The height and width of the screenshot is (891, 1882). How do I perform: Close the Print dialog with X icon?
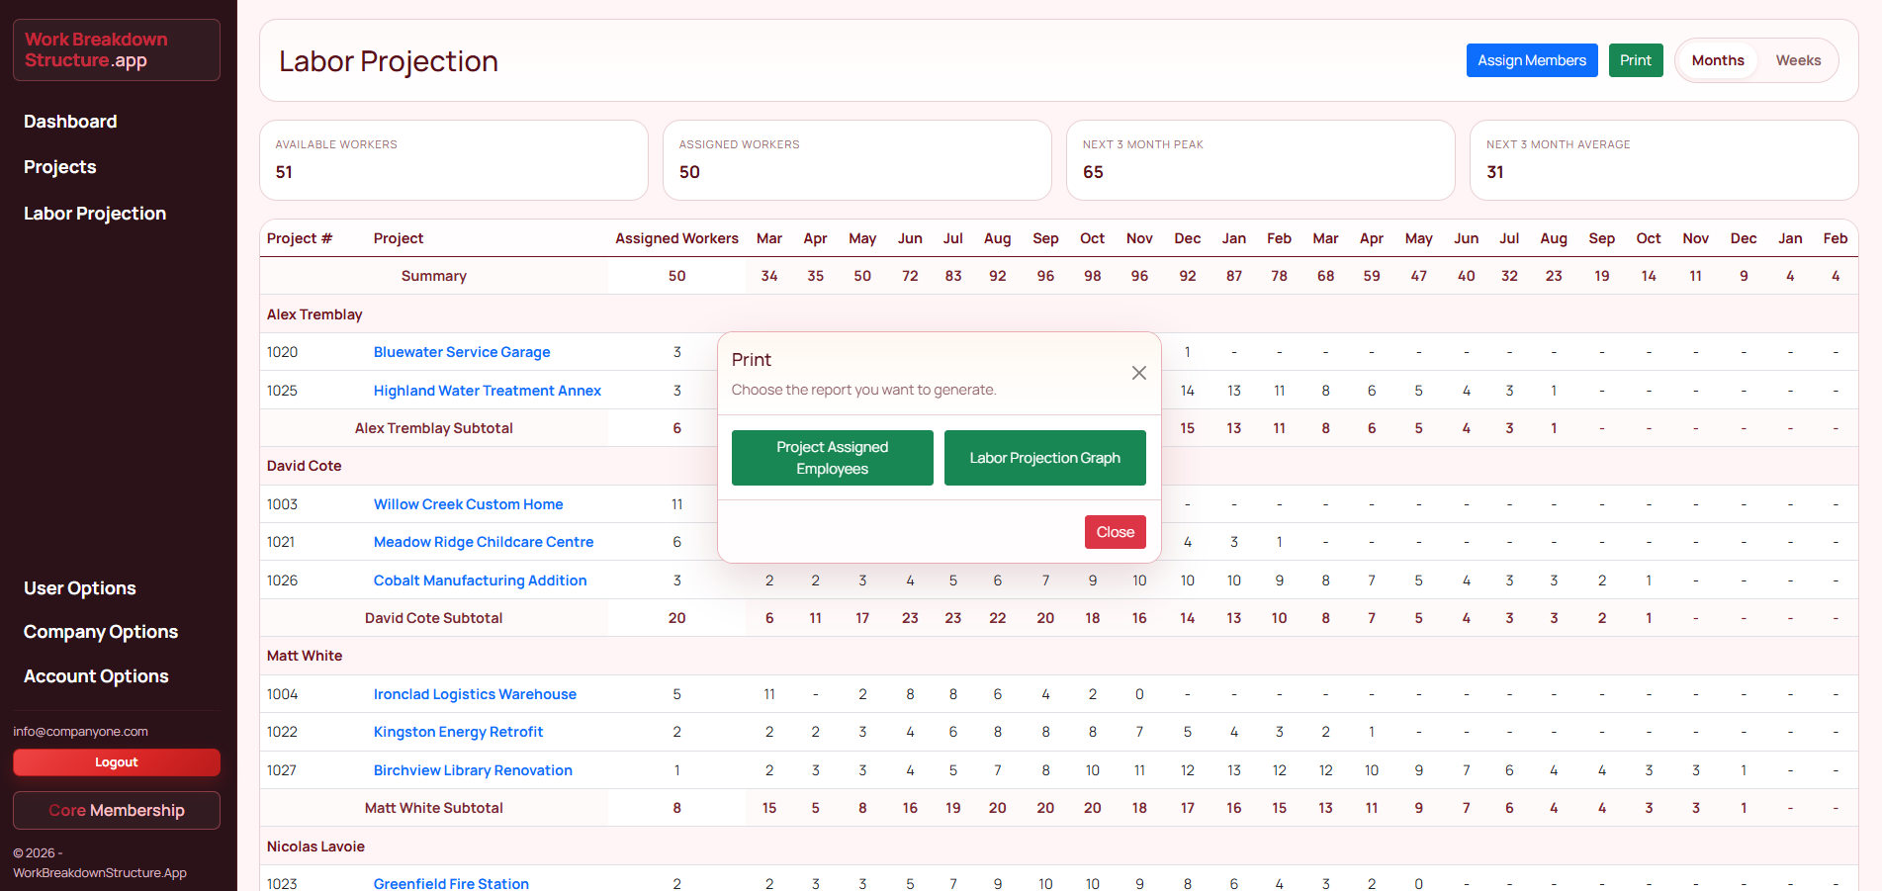point(1138,373)
